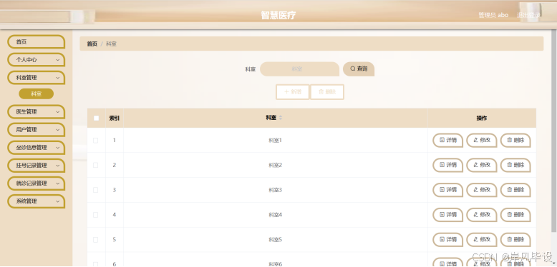Click 修改 for 科室3

point(482,190)
